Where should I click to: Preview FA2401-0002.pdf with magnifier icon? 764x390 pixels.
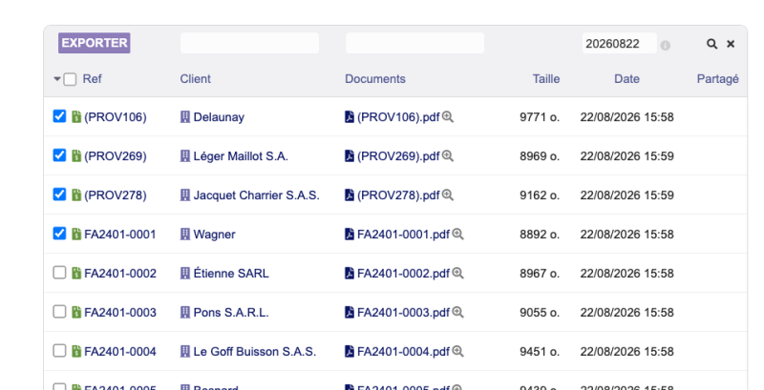457,273
